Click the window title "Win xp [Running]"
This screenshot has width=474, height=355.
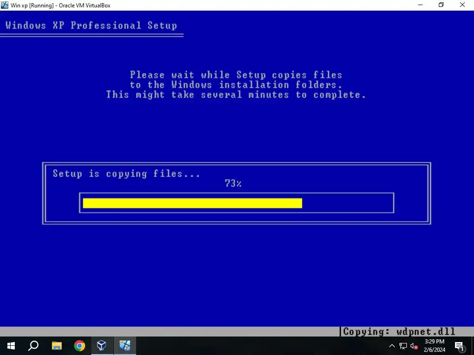click(32, 5)
